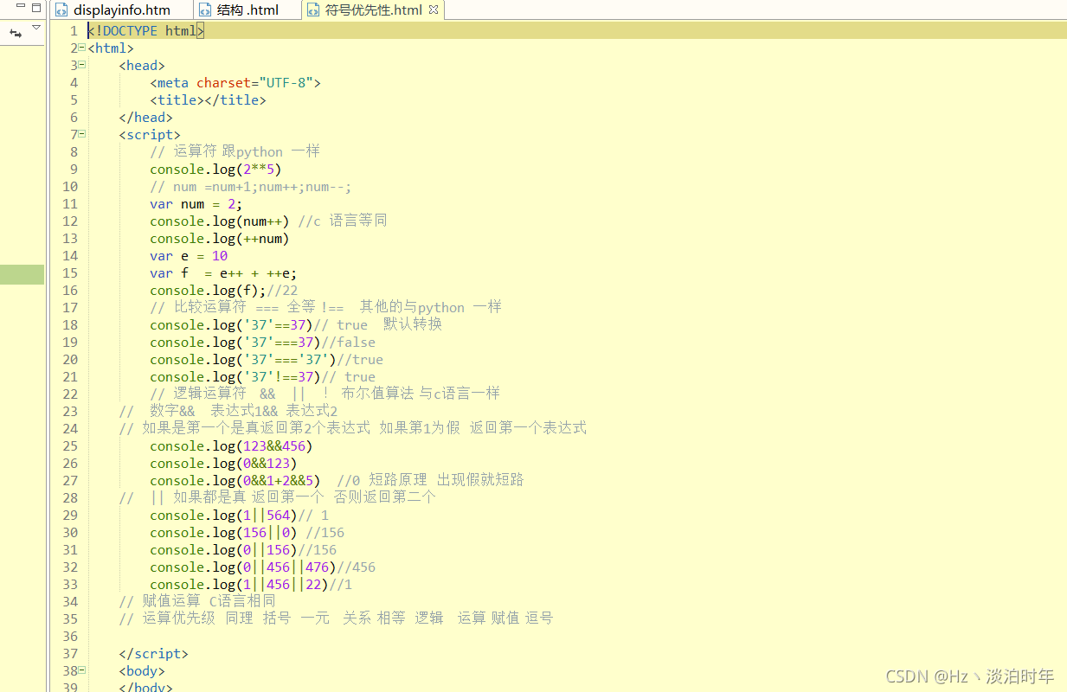Click the closing </script> tag
The width and height of the screenshot is (1067, 692).
pos(153,654)
